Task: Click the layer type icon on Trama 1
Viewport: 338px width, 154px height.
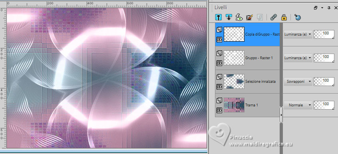Action: [219, 100]
